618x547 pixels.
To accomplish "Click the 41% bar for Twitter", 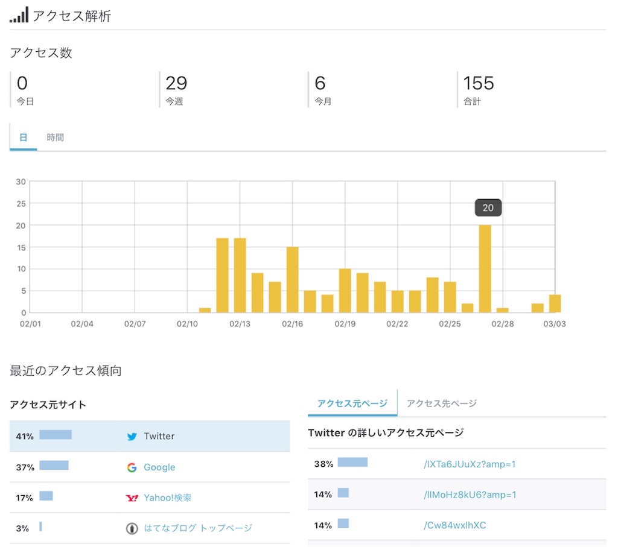I will tap(56, 435).
